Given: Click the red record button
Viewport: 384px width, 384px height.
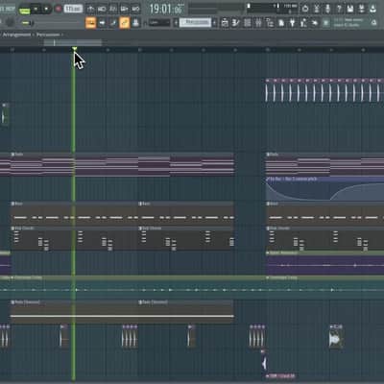Looking at the screenshot, I should tap(59, 9).
